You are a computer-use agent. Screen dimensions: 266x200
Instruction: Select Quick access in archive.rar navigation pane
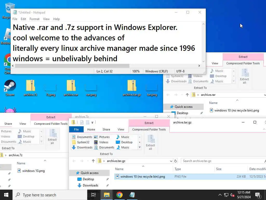pyautogui.click(x=183, y=107)
